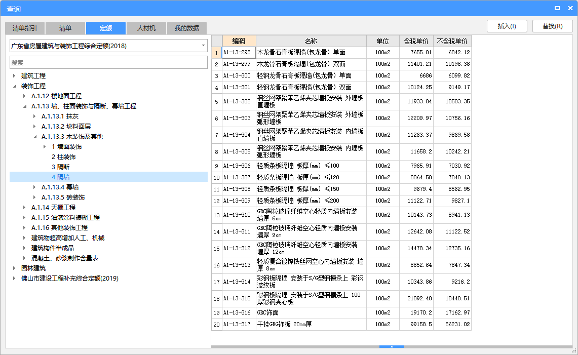Click the 插入(I) button
578x355 pixels.
pos(507,26)
